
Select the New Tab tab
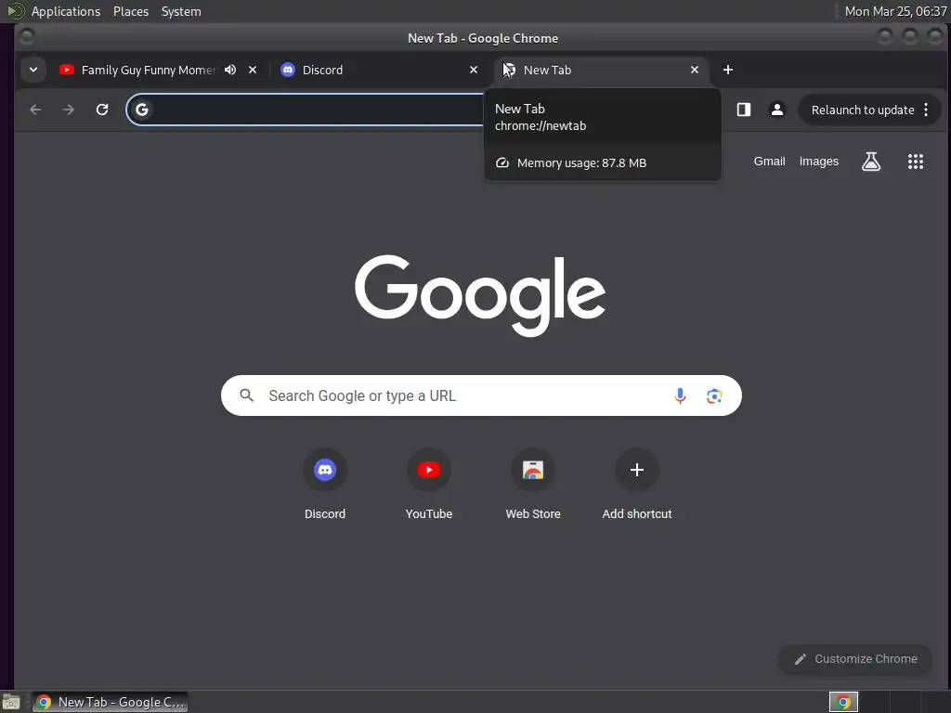click(x=601, y=70)
